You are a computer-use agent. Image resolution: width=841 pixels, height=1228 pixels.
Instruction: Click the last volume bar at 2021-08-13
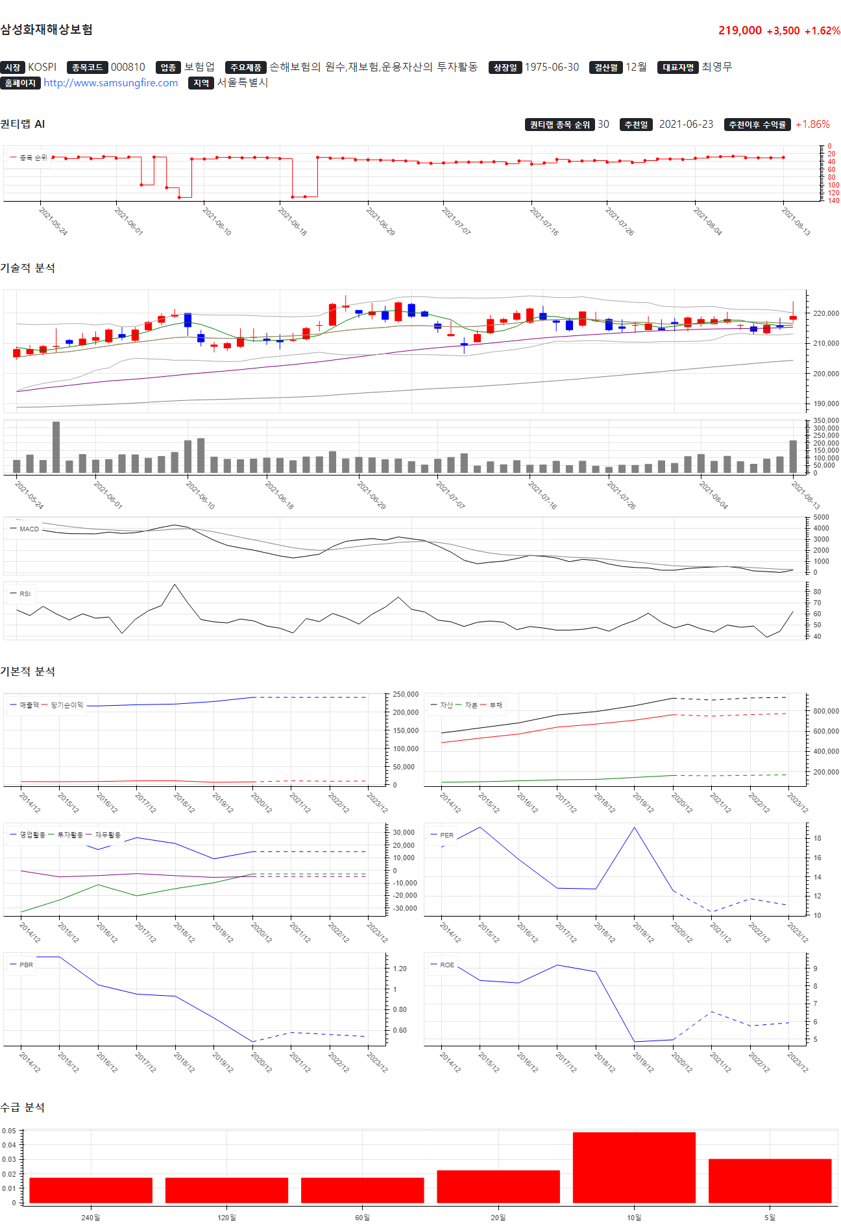793,457
